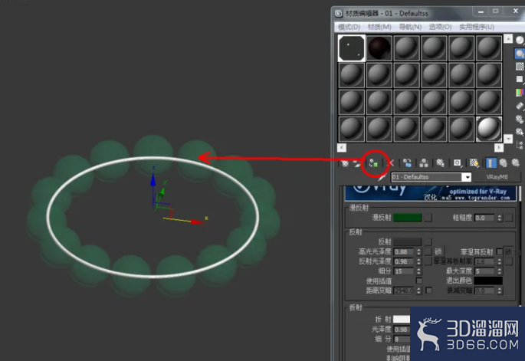The height and width of the screenshot is (361, 525).
Task: Click 高光光泽度 lock 锁 button
Action: [x=438, y=251]
